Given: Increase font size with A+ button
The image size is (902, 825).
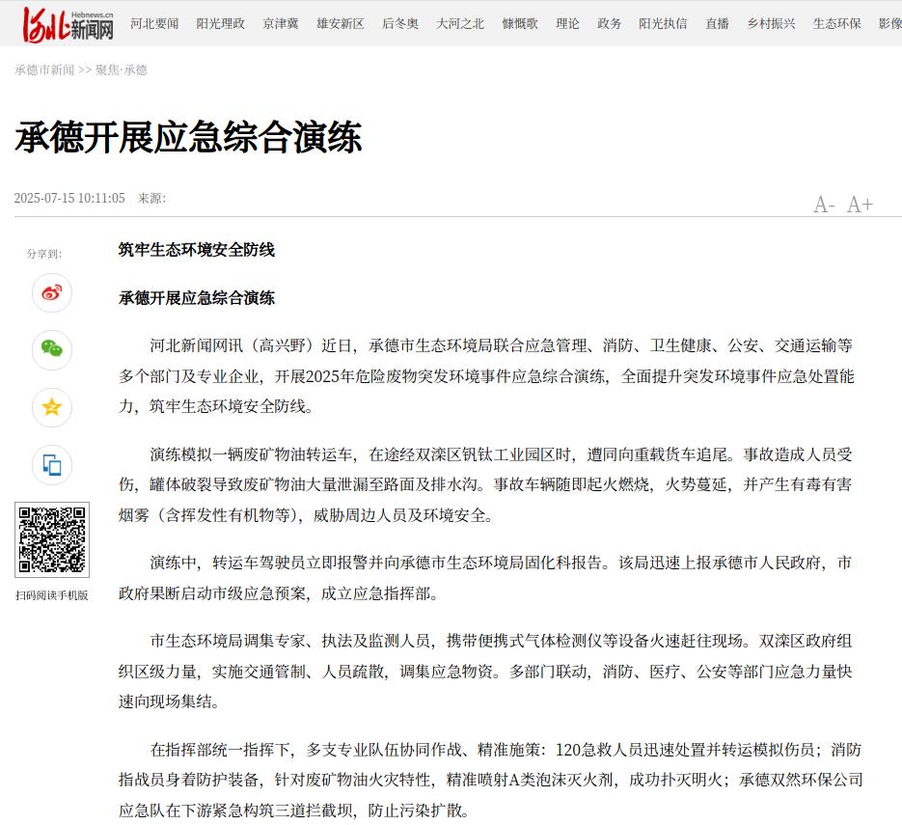Looking at the screenshot, I should tap(860, 205).
